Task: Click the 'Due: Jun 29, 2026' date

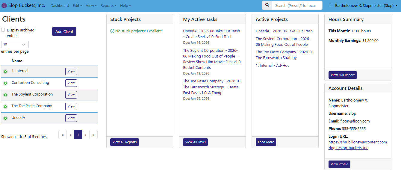Action: (x=196, y=99)
